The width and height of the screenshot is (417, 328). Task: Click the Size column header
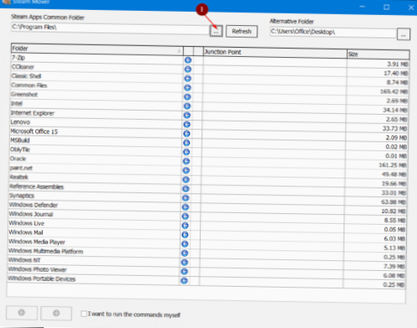[x=378, y=55]
